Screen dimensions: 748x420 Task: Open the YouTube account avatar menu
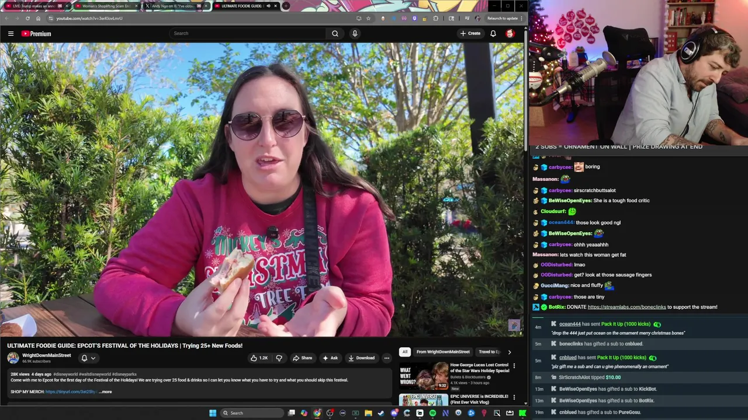tap(510, 33)
